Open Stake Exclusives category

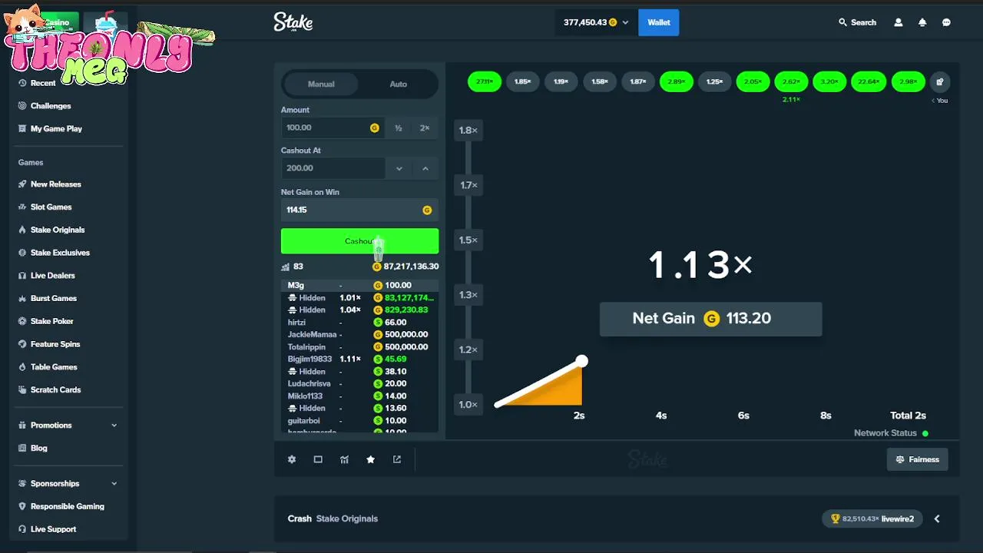click(x=54, y=253)
